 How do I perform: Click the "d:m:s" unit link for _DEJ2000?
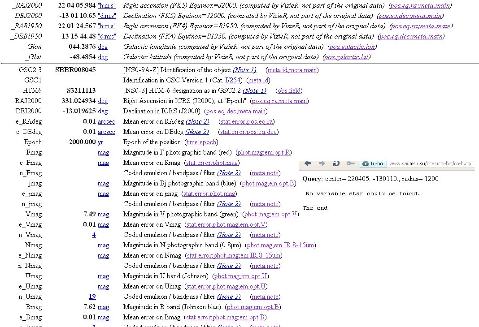point(107,16)
